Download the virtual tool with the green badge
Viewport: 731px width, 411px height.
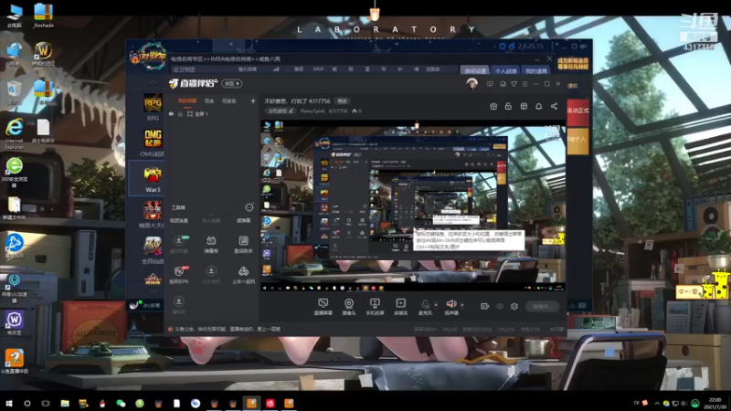click(178, 244)
